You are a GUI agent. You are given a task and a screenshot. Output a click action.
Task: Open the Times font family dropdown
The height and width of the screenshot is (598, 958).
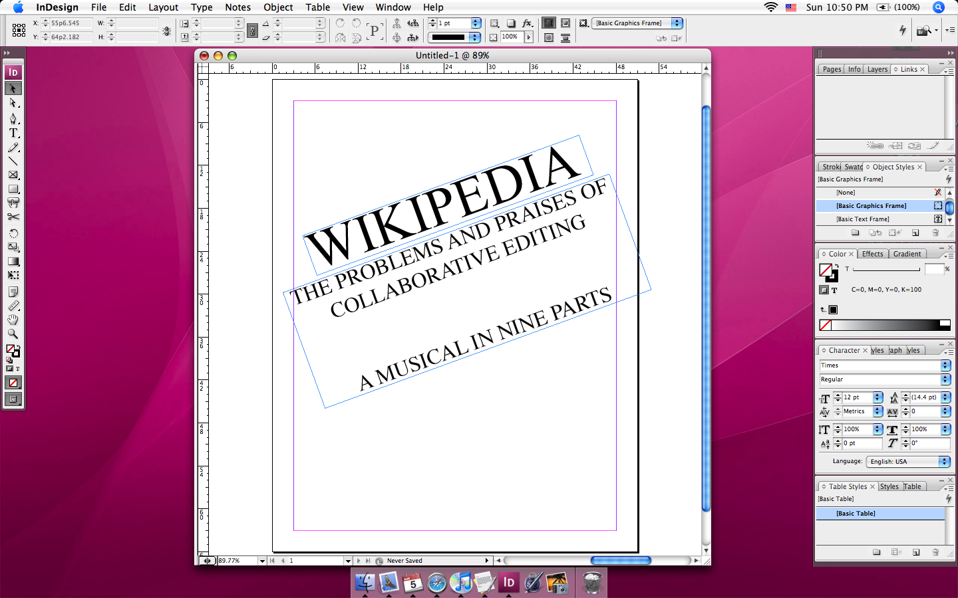click(945, 365)
